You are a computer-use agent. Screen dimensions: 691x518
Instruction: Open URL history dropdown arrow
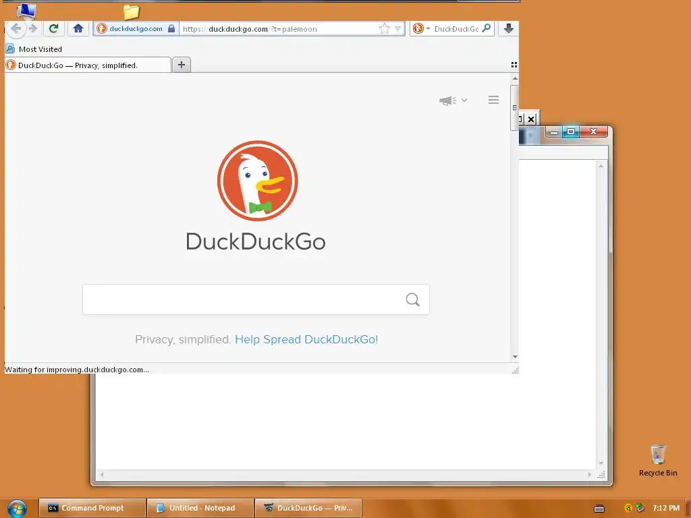coord(397,29)
